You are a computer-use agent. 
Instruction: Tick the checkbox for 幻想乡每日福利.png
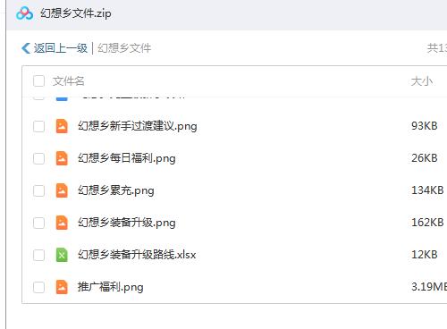(x=38, y=158)
